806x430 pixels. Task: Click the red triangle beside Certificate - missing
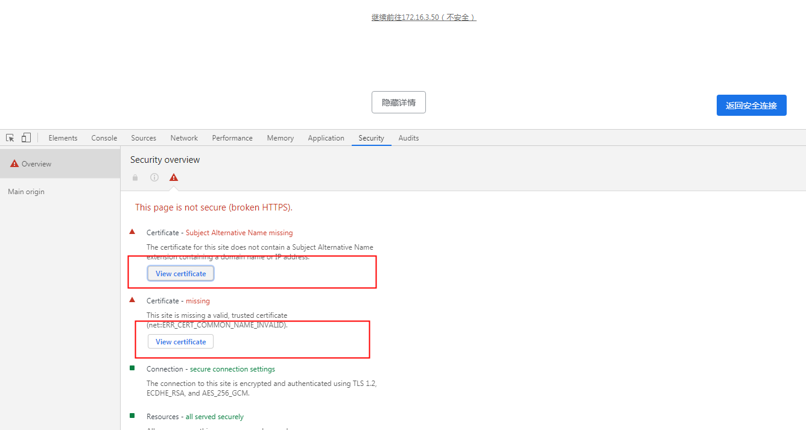pyautogui.click(x=132, y=300)
